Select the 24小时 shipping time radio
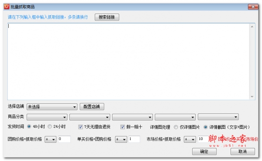262x161 pixels. pyautogui.click(x=50, y=127)
